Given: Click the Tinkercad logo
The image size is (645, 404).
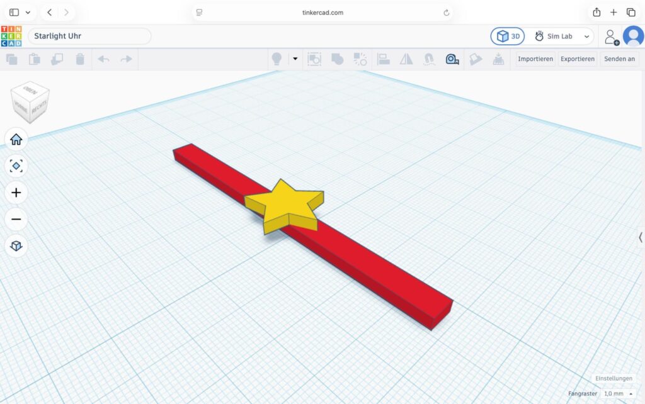Looking at the screenshot, I should (11, 36).
